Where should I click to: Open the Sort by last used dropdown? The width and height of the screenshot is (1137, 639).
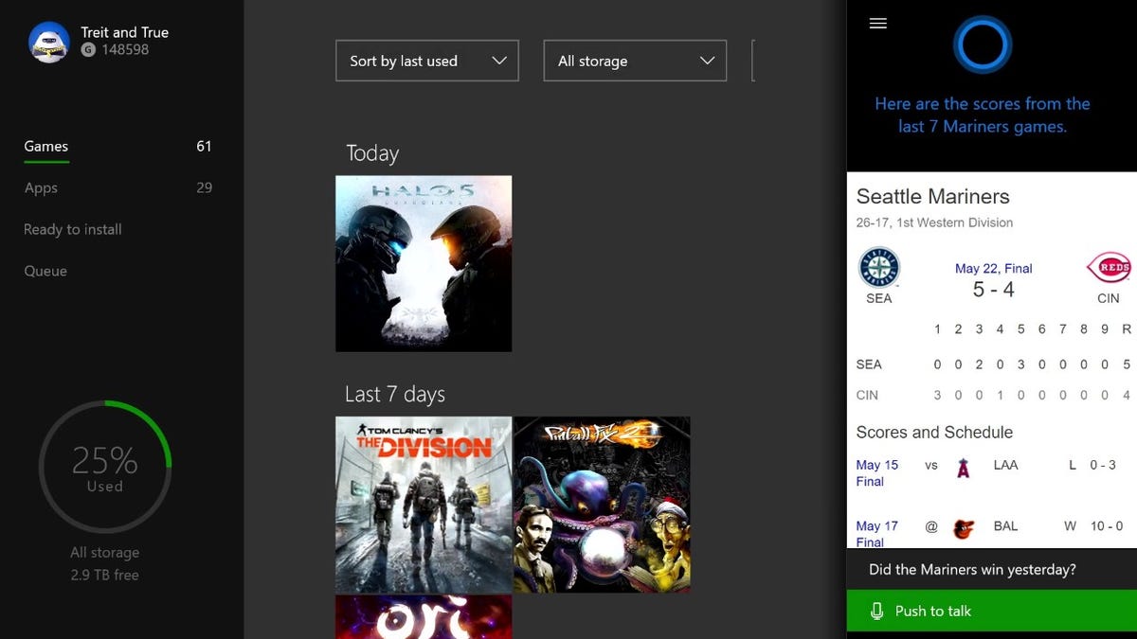coord(426,61)
